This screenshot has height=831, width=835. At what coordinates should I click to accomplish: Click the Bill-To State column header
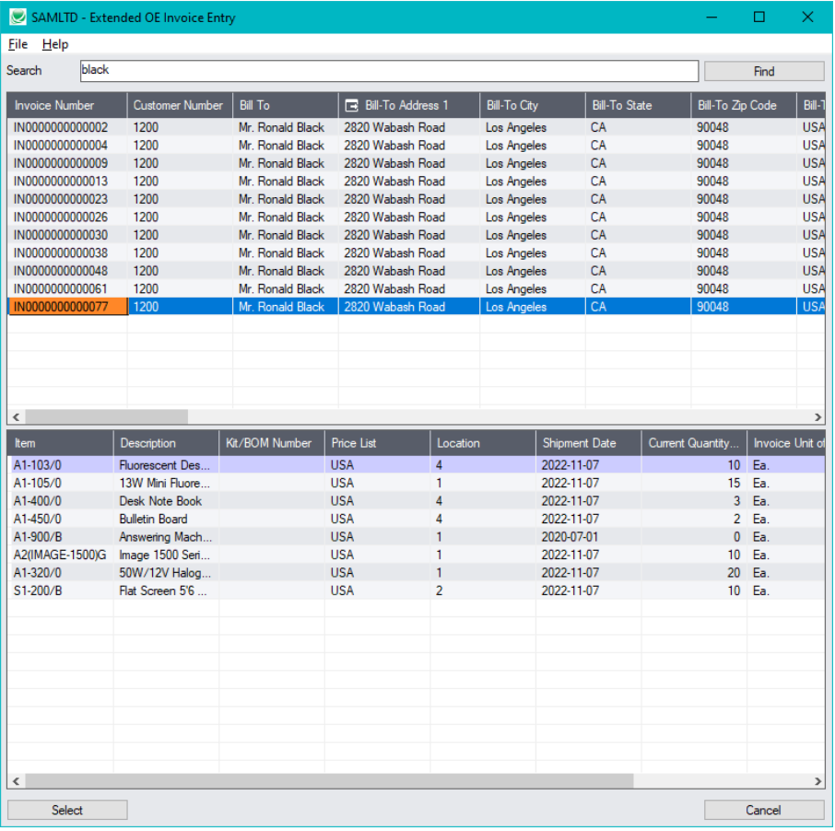pos(638,105)
